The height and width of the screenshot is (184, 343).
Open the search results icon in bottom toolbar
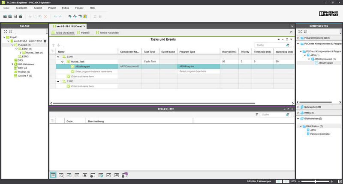(61, 175)
